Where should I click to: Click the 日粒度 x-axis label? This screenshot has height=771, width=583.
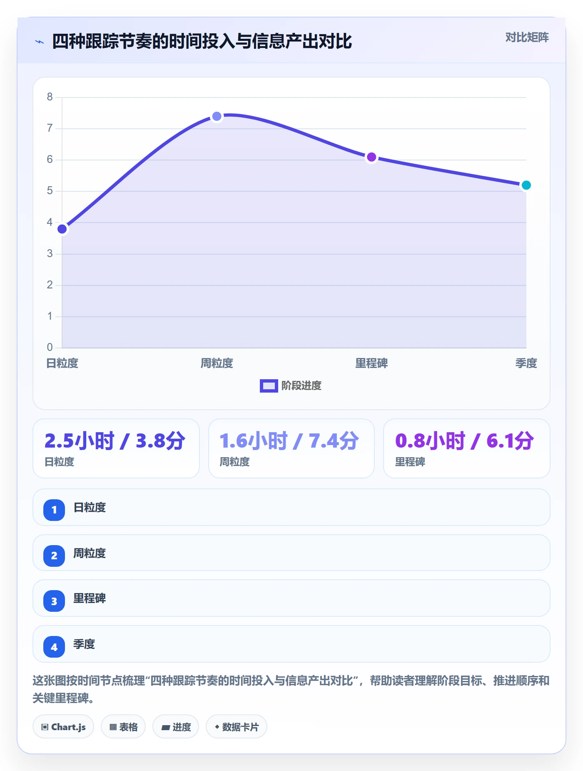[x=62, y=363]
